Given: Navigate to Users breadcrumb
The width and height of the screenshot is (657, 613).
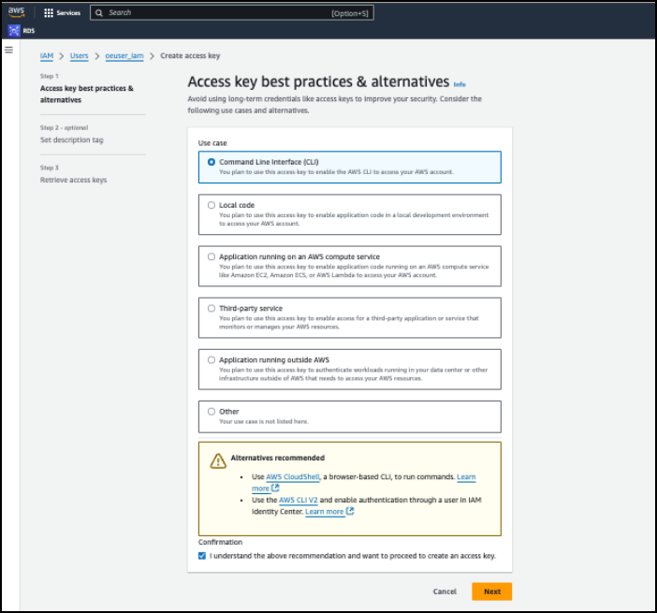Looking at the screenshot, I should pos(79,56).
